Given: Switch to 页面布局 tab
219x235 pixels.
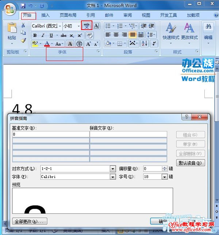Looking at the screenshot, I should 68,15.
